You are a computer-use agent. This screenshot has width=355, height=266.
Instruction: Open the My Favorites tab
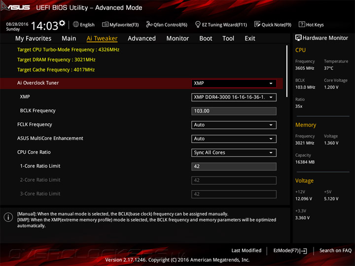click(x=34, y=38)
